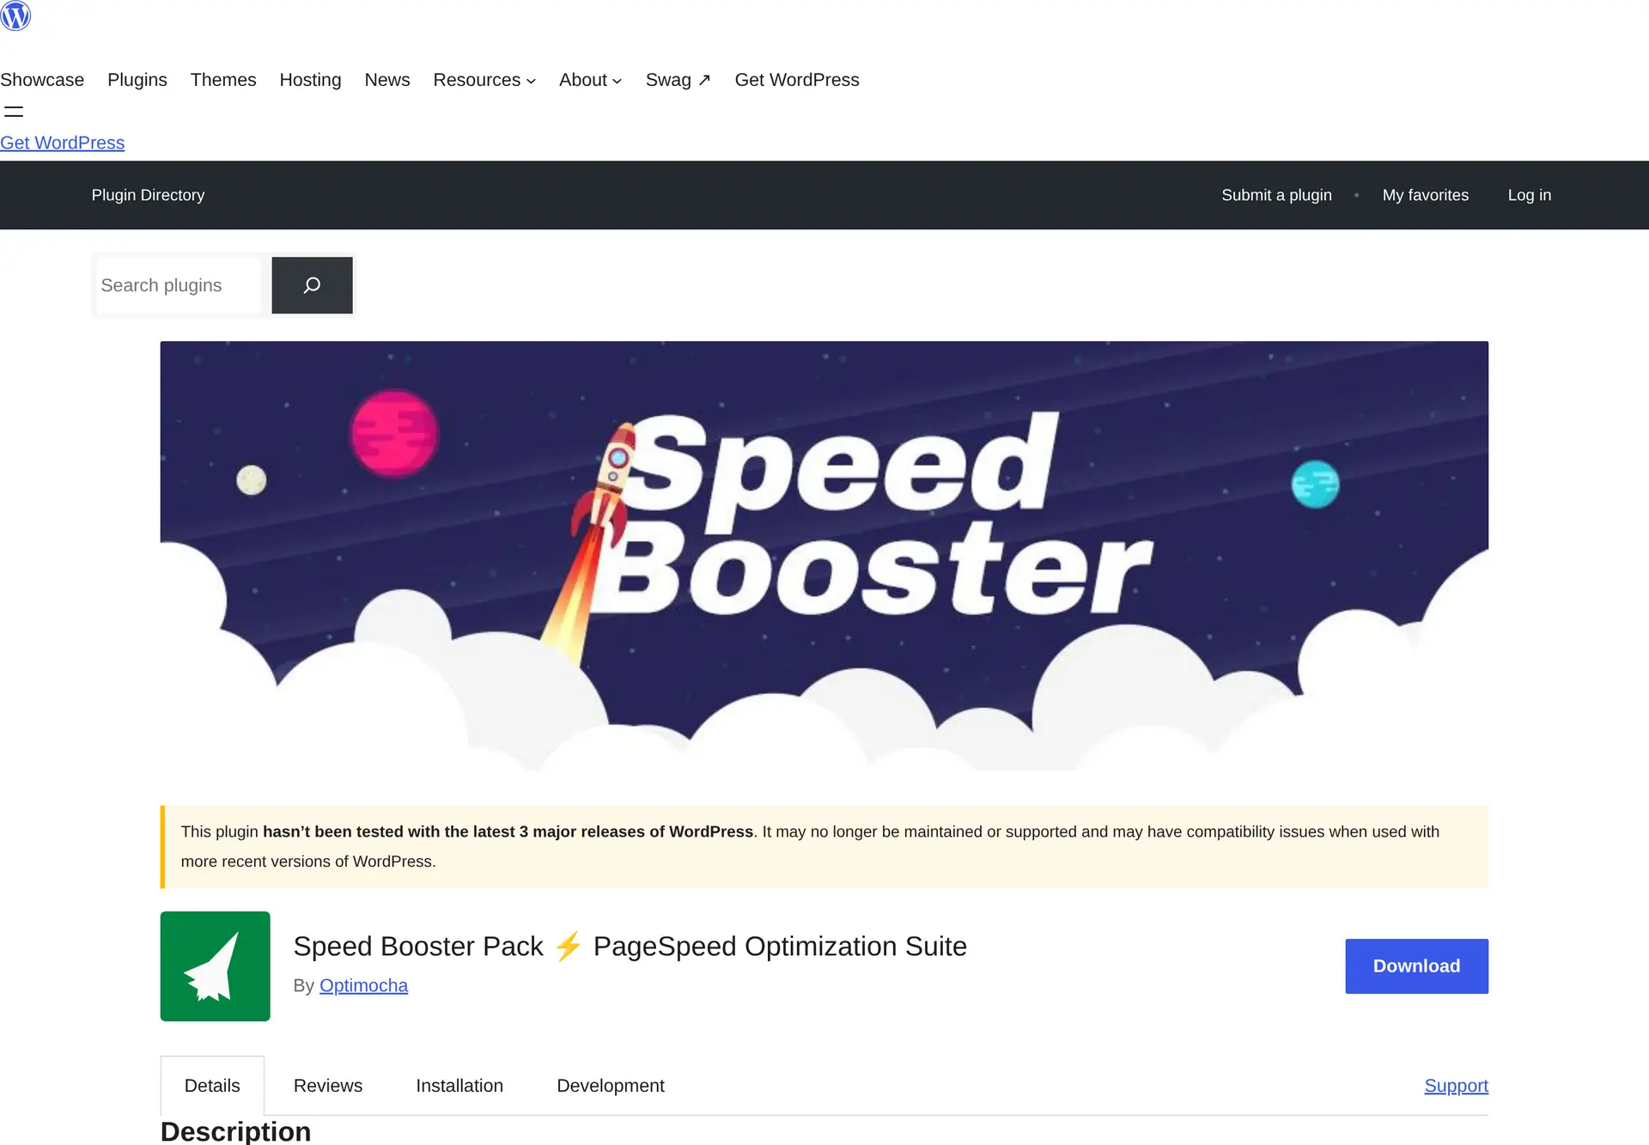
Task: Select the Details tab
Action: (212, 1086)
